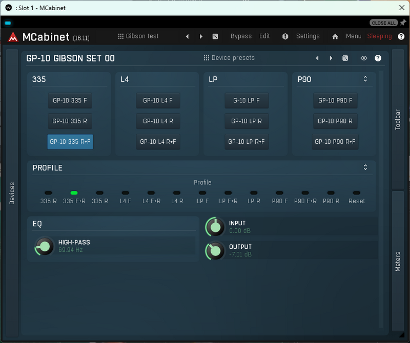Screen dimensions: 410x343
Task: Click the OUTPUT gain knob
Action: 215,251
